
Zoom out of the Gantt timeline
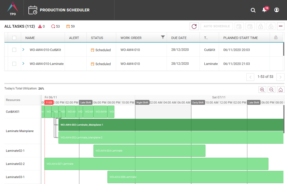point(271,90)
